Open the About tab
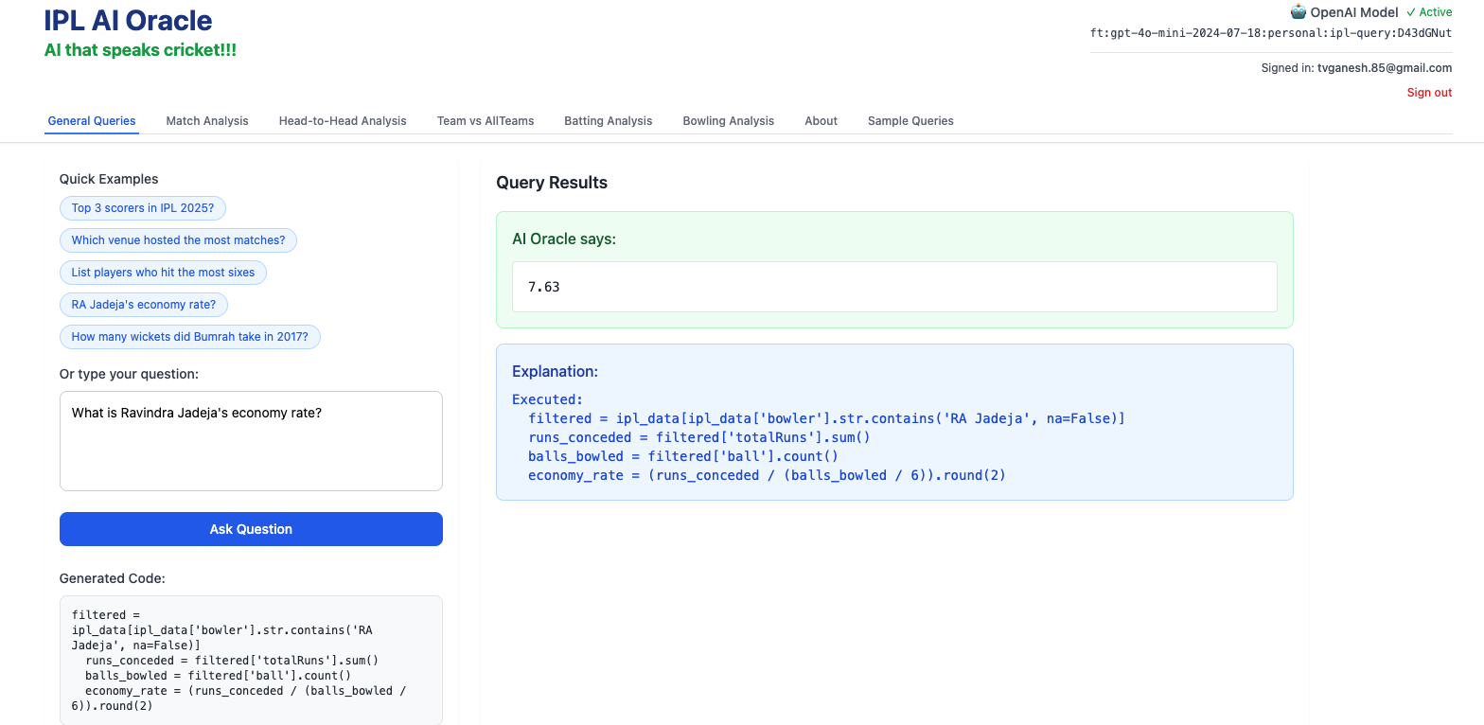This screenshot has width=1484, height=725. [x=821, y=121]
